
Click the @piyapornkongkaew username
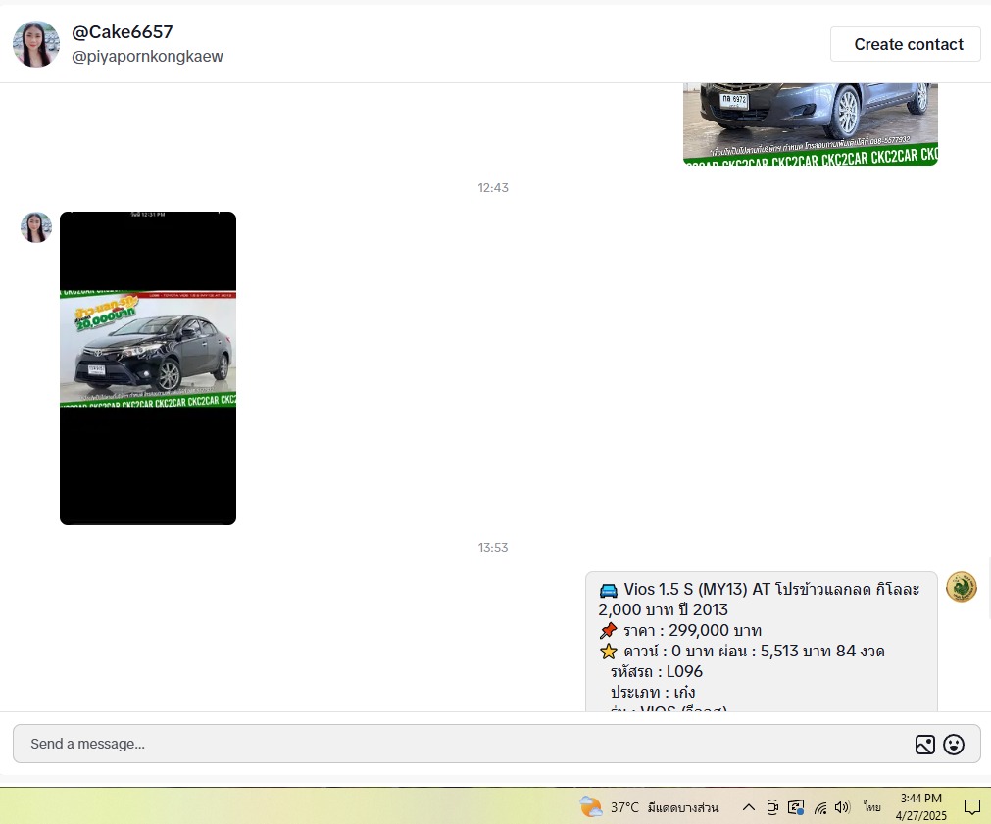click(x=147, y=56)
